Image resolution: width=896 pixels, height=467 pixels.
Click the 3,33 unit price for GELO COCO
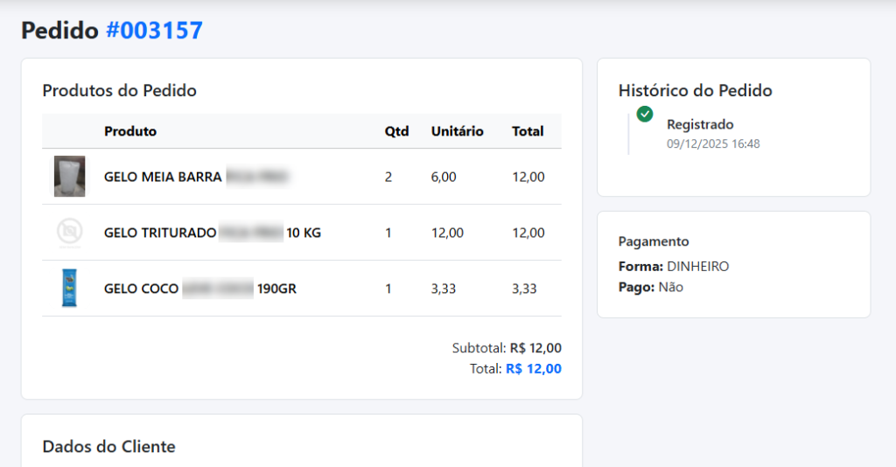point(444,289)
